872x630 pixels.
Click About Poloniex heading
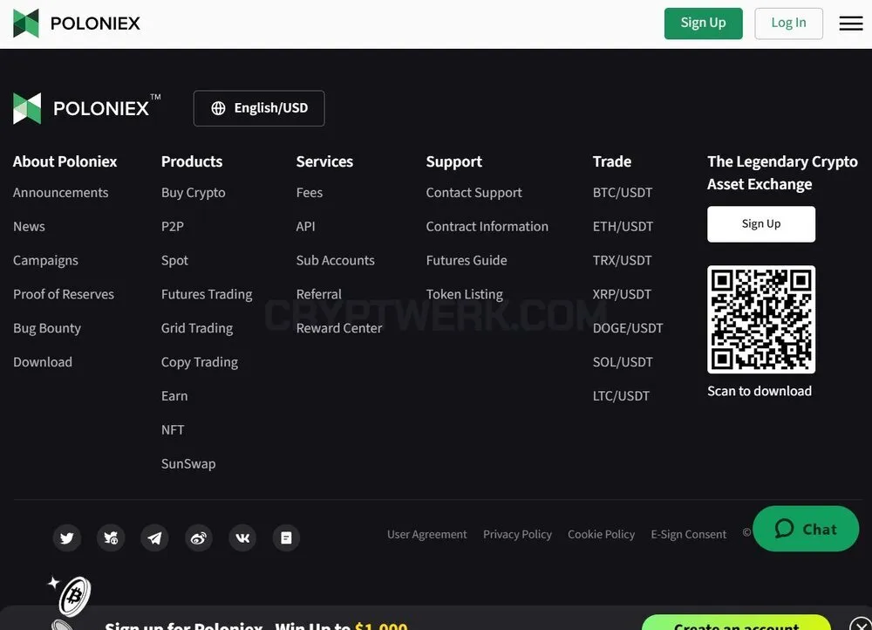tap(65, 161)
